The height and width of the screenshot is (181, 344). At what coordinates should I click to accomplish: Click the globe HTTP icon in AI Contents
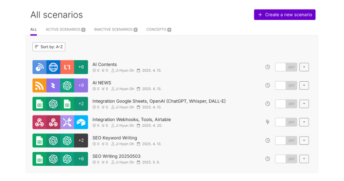click(53, 67)
